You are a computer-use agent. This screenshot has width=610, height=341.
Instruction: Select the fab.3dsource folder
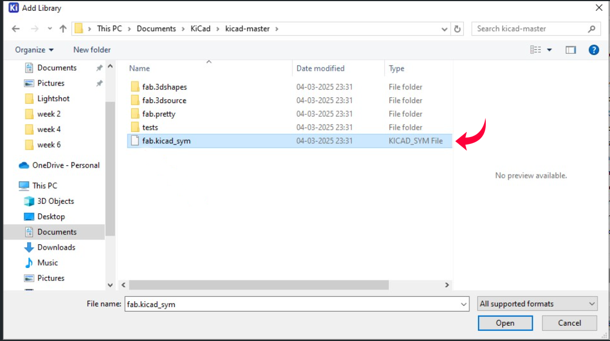click(164, 100)
